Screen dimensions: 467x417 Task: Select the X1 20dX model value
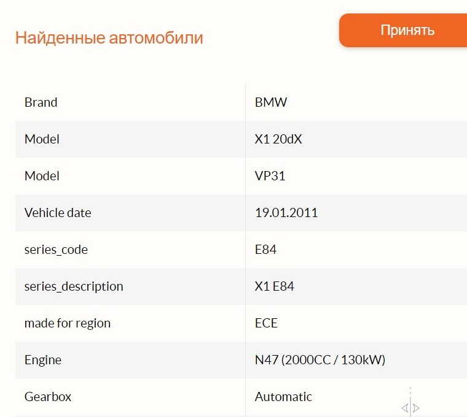click(x=278, y=139)
